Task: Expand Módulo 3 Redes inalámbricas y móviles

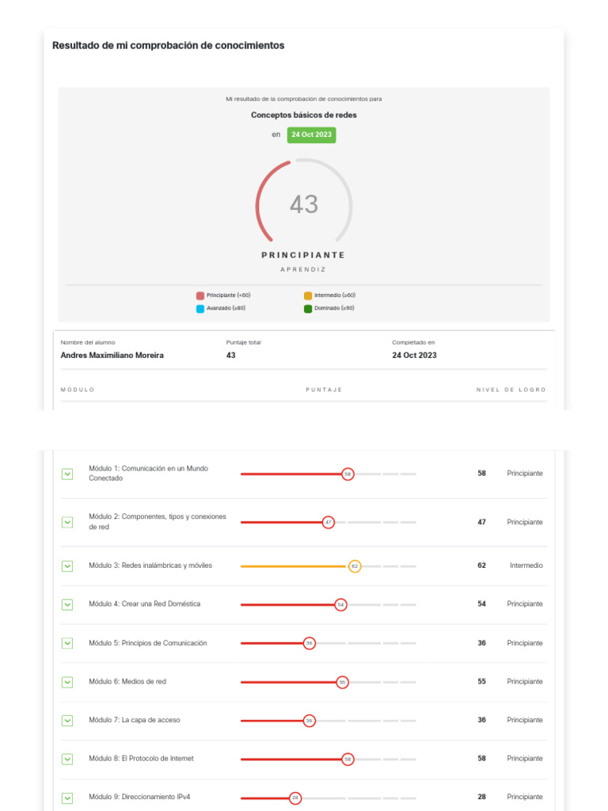Action: tap(67, 565)
